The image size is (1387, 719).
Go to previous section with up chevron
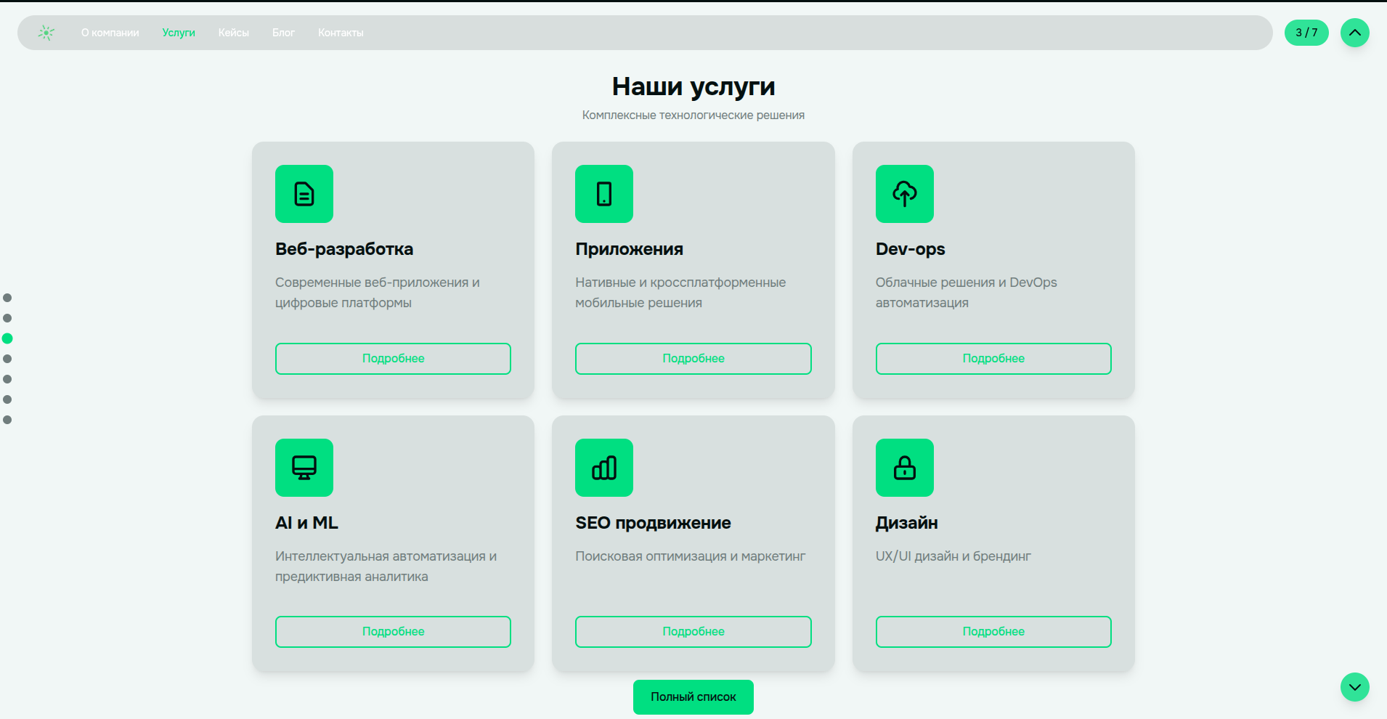point(1354,33)
